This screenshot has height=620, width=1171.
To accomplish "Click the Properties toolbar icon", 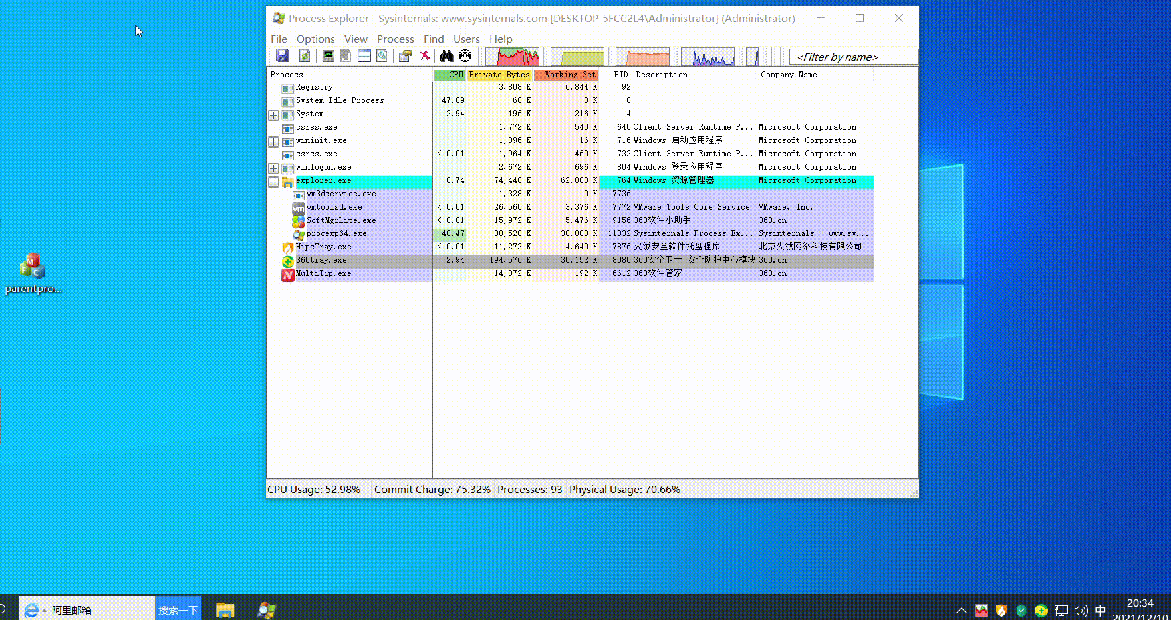I will 405,57.
